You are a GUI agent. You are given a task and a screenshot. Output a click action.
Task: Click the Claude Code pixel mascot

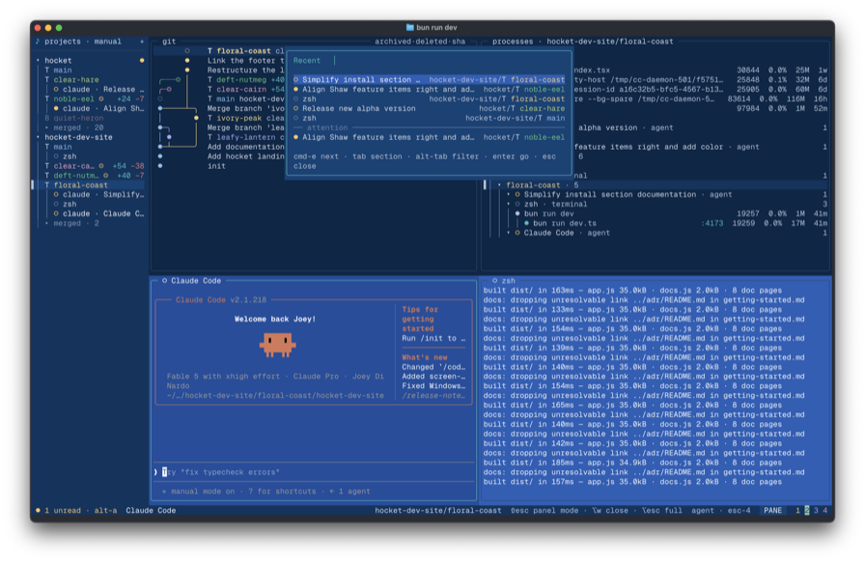click(x=277, y=345)
